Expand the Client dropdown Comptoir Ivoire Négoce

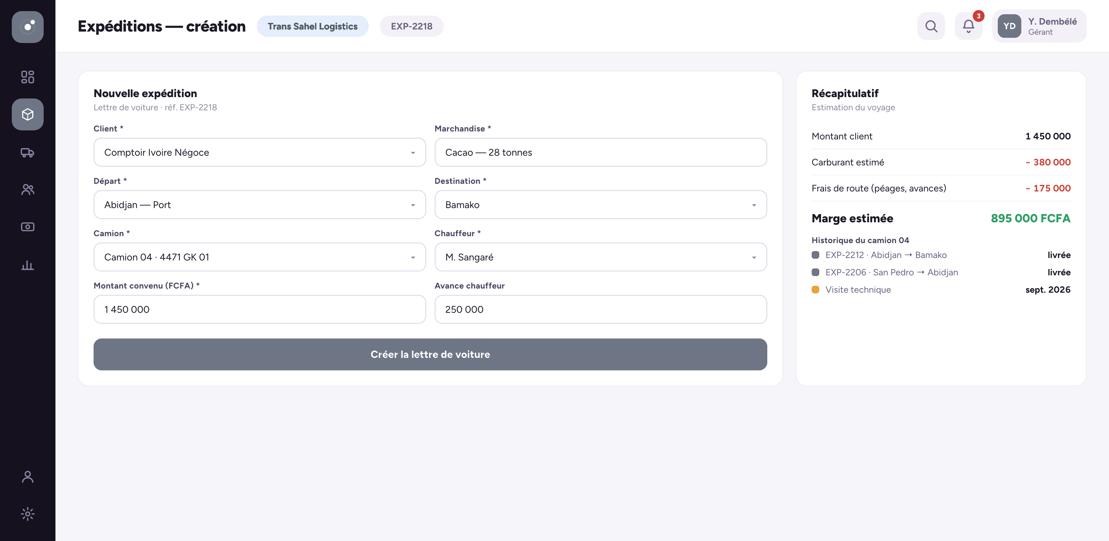pos(260,152)
